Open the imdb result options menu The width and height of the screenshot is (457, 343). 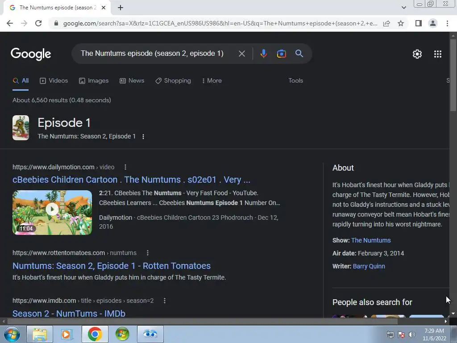tap(165, 301)
